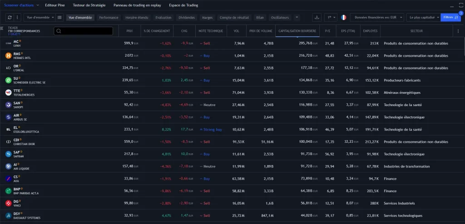Click the Dassault Systemes logo icon
The width and height of the screenshot is (465, 224).
pyautogui.click(x=8, y=215)
